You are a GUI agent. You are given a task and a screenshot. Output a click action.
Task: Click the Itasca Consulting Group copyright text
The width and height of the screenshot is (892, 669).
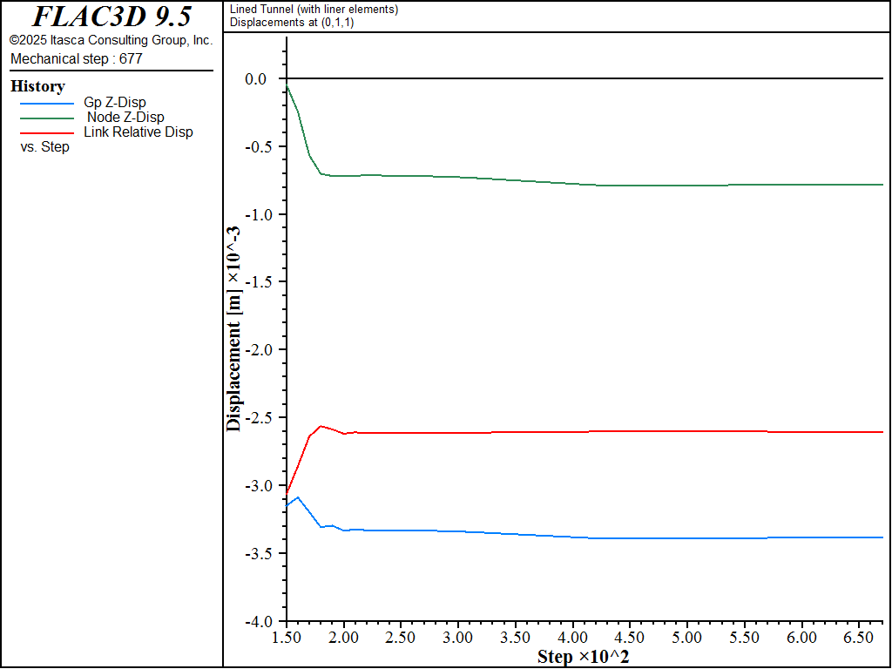pyautogui.click(x=111, y=40)
